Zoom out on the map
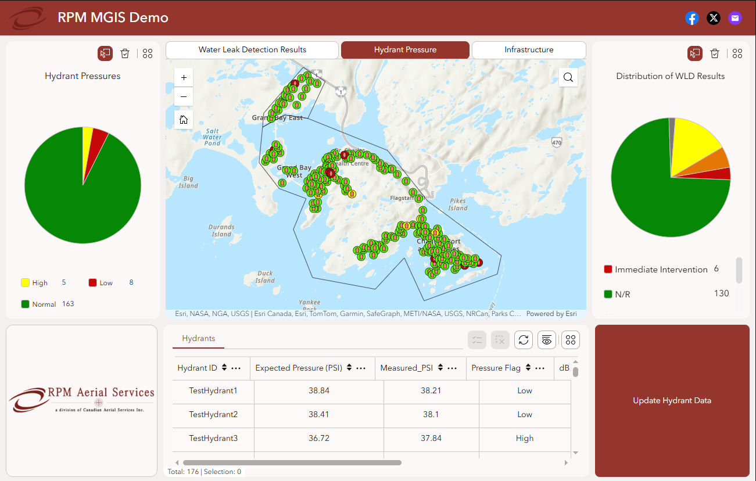 184,96
